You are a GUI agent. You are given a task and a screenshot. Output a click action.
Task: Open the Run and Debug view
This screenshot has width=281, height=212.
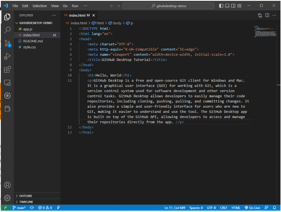coord(7,56)
